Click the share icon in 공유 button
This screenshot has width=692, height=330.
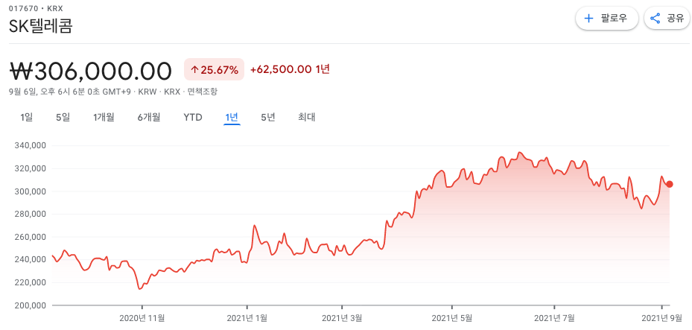pyautogui.click(x=656, y=19)
